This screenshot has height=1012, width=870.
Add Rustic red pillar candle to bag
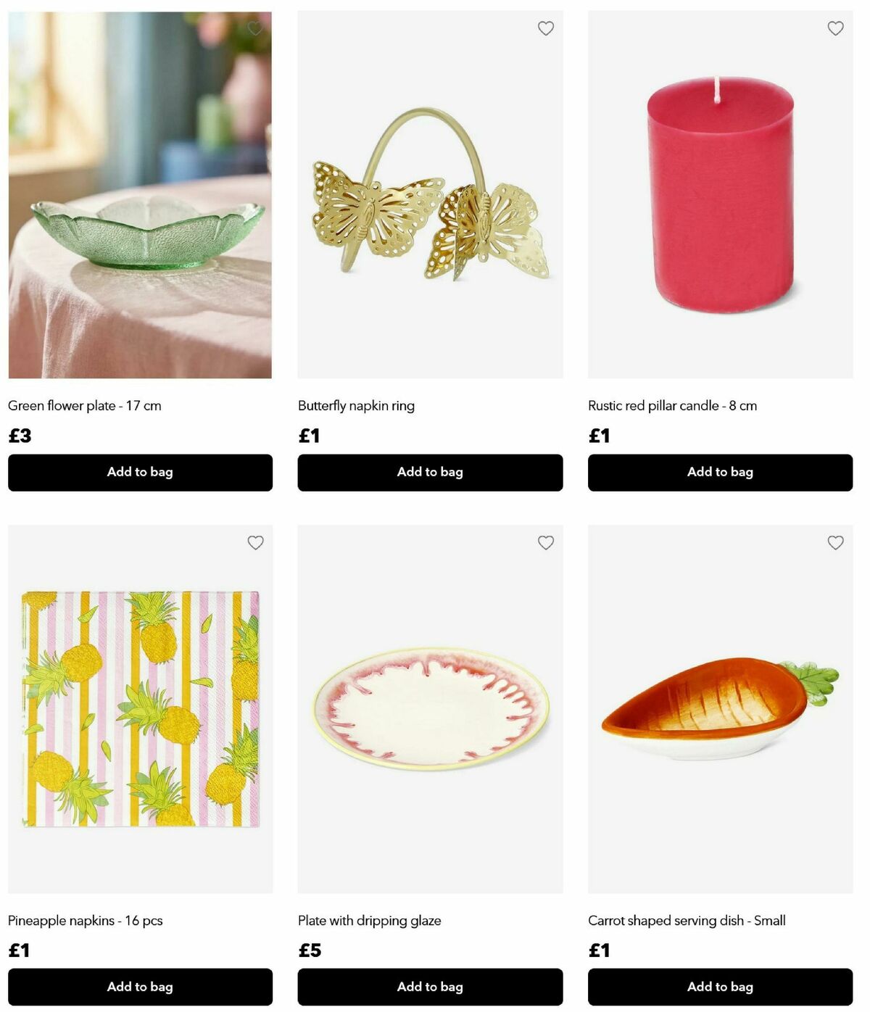[x=720, y=473]
